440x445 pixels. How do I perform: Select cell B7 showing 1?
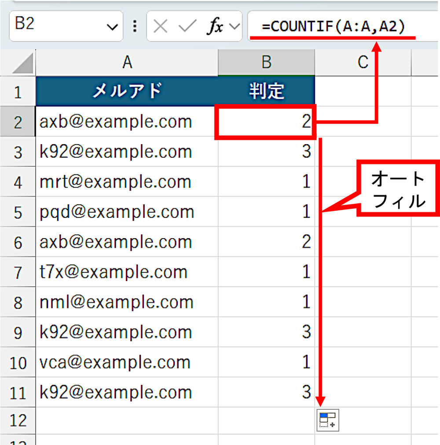pos(266,272)
